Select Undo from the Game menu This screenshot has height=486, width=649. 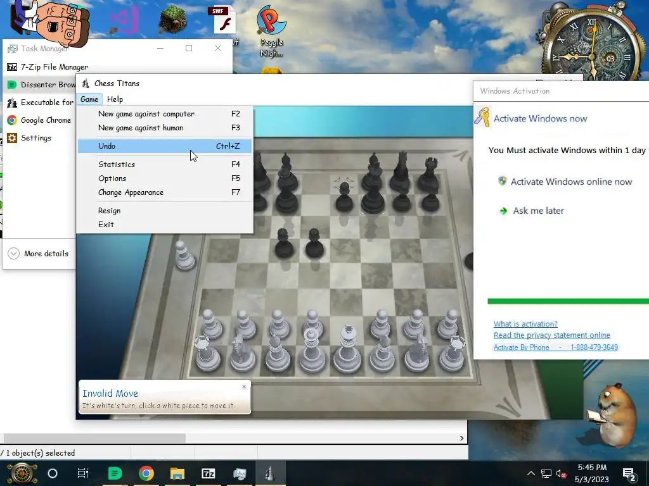pyautogui.click(x=165, y=146)
